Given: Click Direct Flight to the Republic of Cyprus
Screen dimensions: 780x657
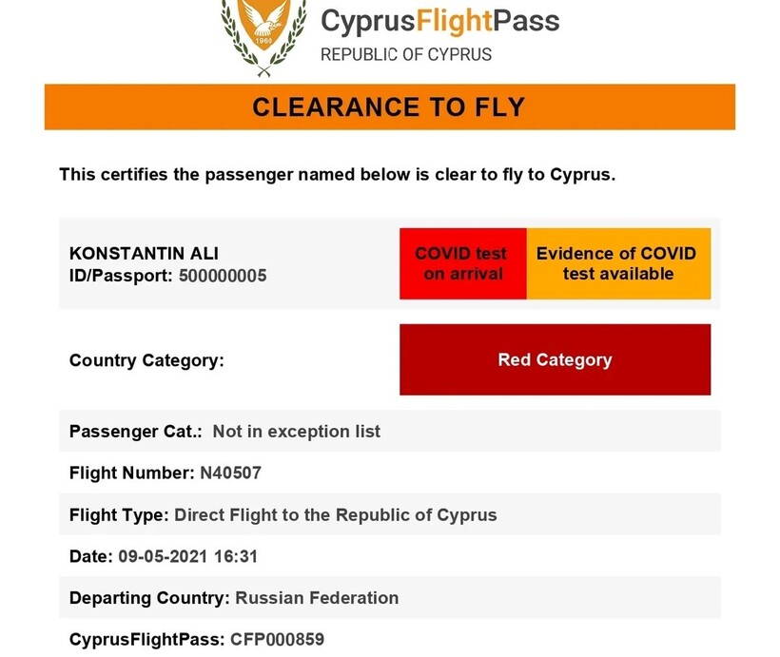Looking at the screenshot, I should pos(336,515).
